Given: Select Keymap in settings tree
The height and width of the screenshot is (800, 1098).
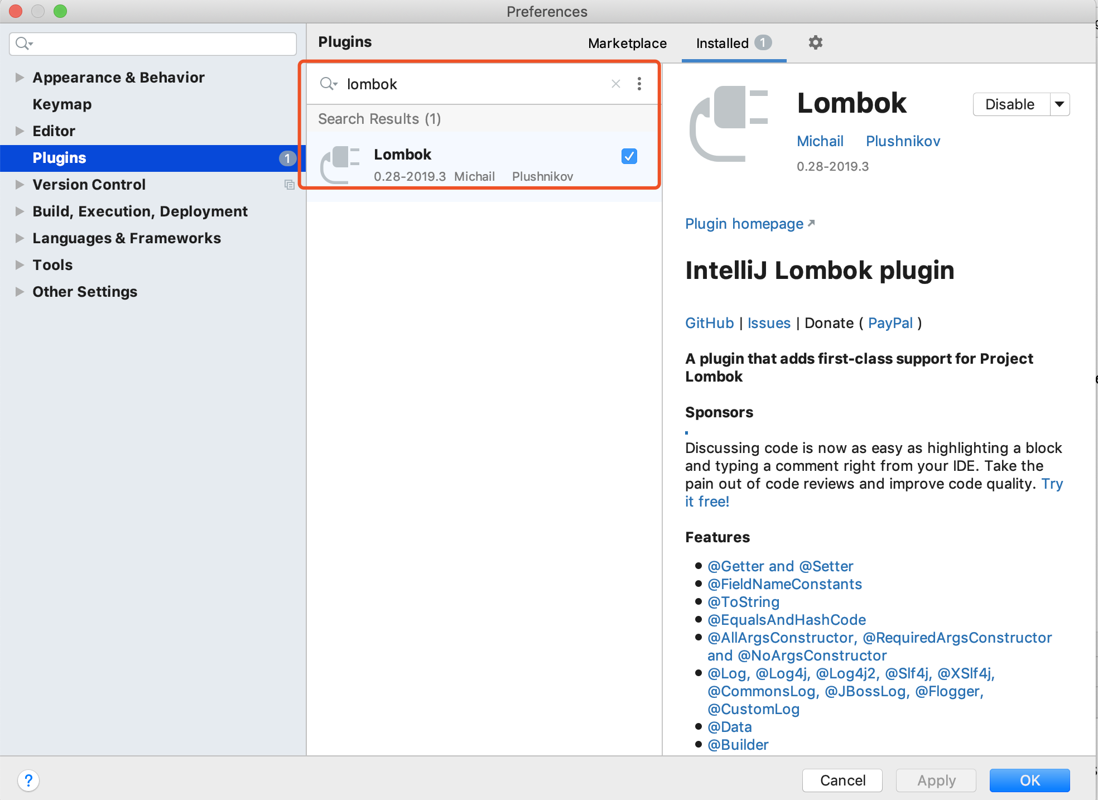Looking at the screenshot, I should point(153,104).
